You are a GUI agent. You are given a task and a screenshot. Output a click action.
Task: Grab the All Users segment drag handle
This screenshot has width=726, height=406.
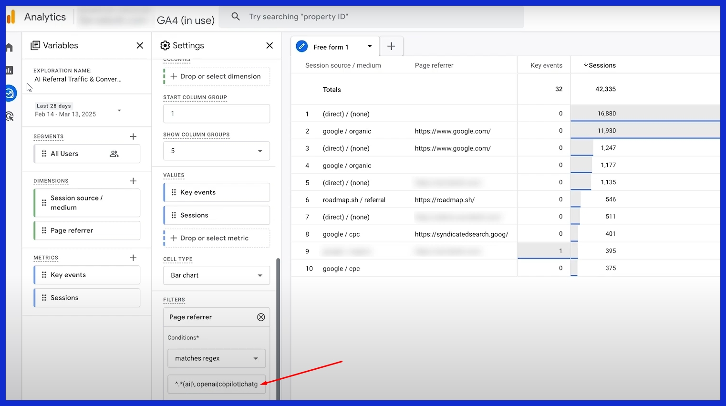[x=44, y=154]
